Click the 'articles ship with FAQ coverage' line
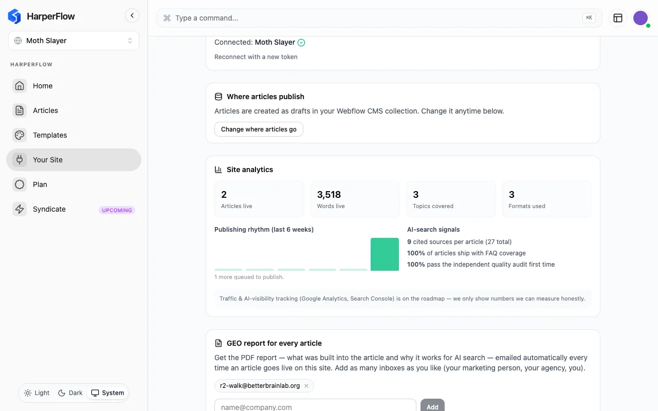 pyautogui.click(x=466, y=253)
